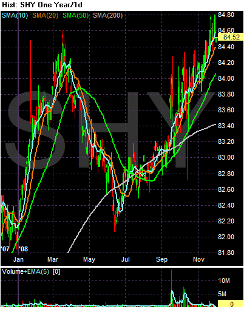Click the May date axis label
Image resolution: width=244 pixels, height=309 pixels.
coord(89,260)
